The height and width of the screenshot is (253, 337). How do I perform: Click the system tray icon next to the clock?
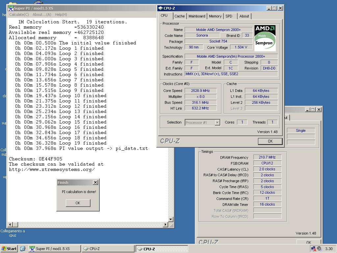pyautogui.click(x=319, y=248)
